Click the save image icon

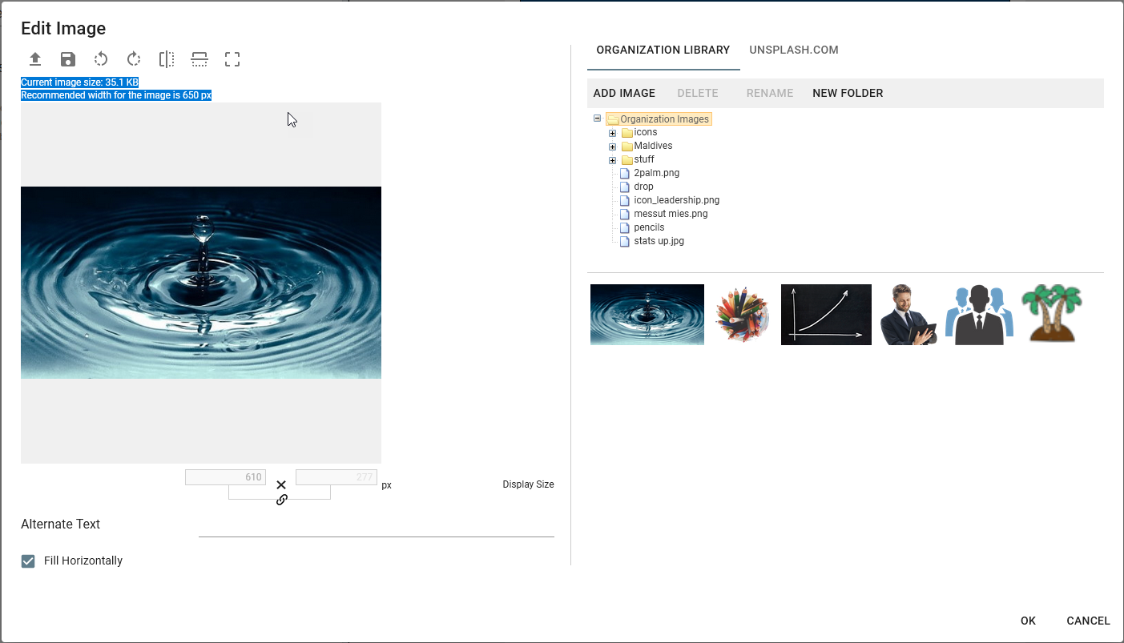(68, 59)
